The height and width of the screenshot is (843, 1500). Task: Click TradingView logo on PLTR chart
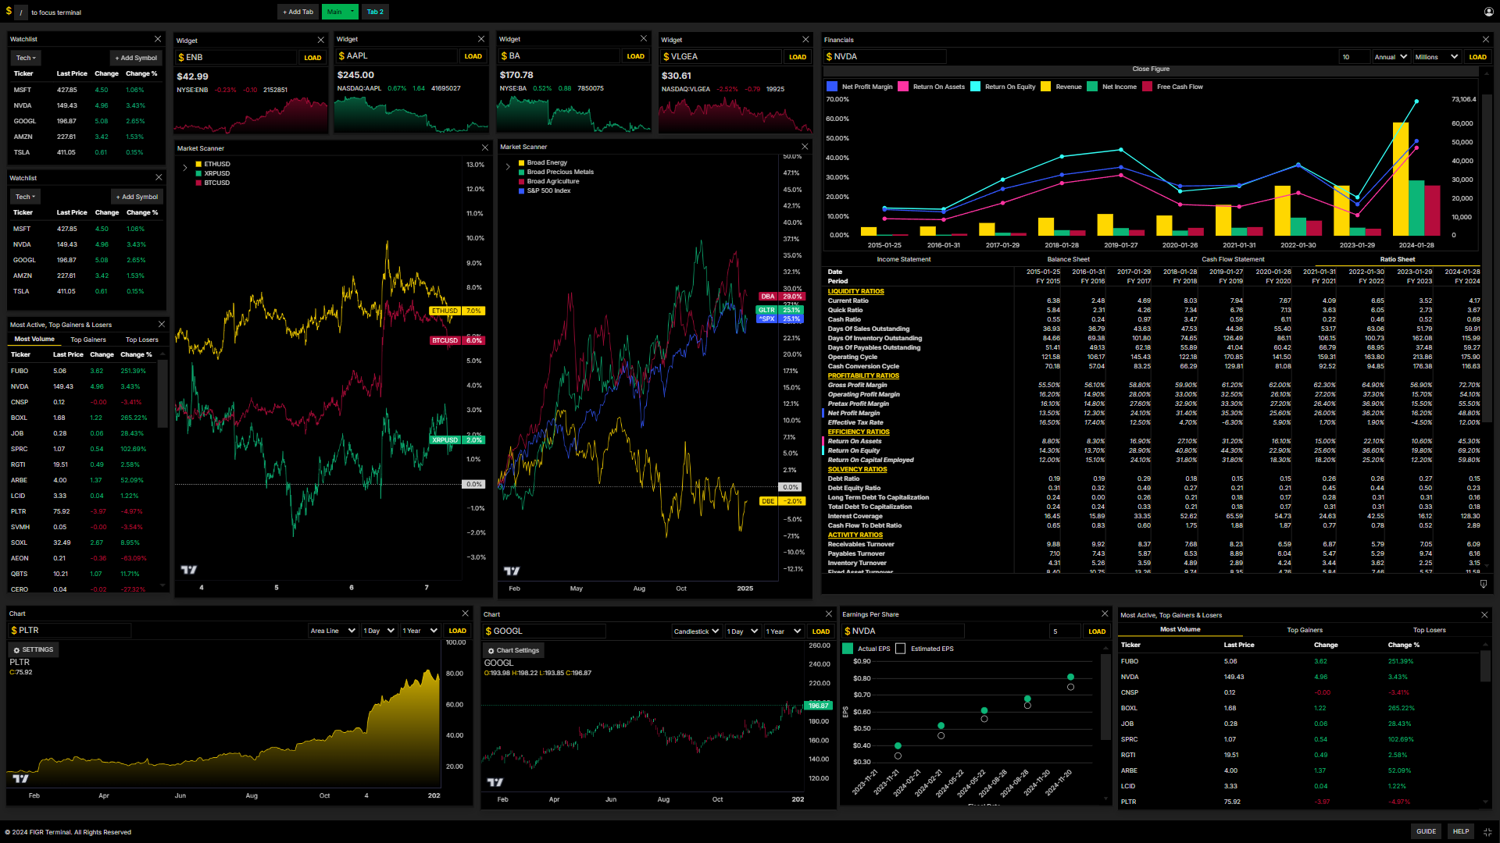pyautogui.click(x=21, y=778)
